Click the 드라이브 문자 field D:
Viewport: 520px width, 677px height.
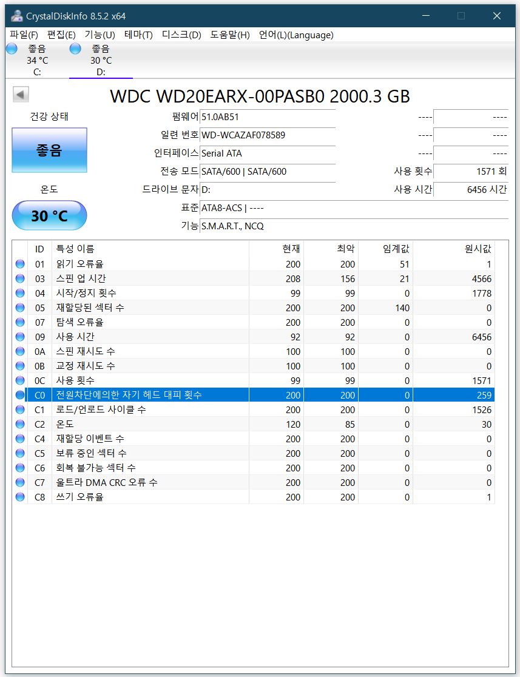[268, 189]
